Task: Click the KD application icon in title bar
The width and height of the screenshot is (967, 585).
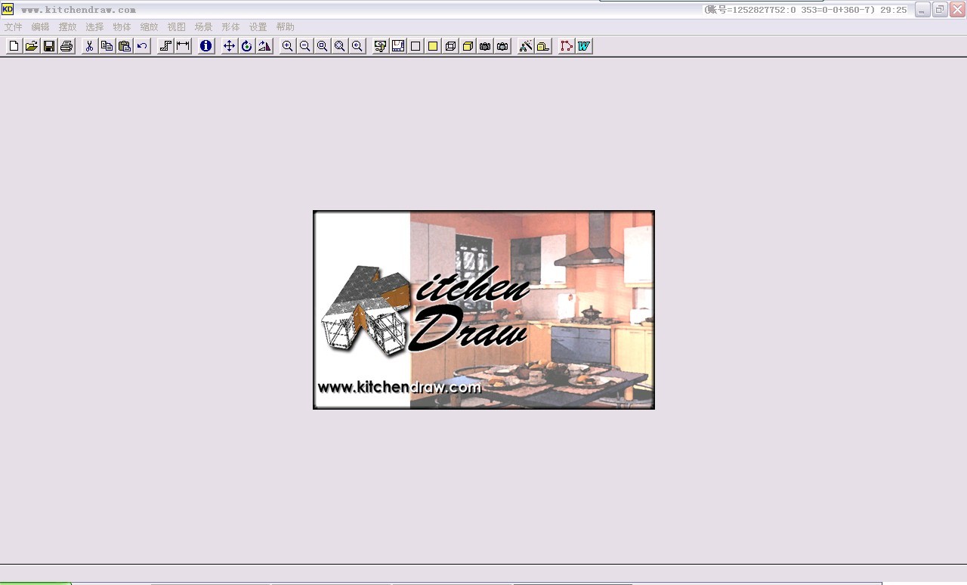Action: [x=8, y=9]
